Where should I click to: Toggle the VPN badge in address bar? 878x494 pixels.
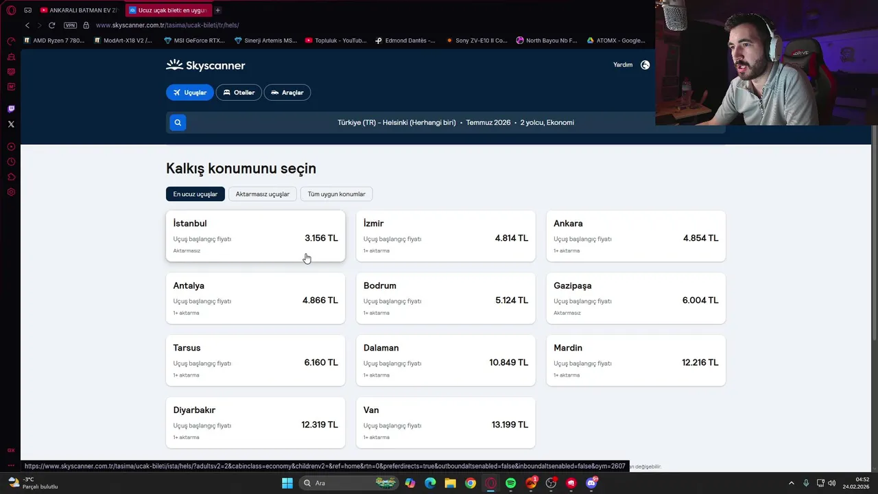click(70, 25)
